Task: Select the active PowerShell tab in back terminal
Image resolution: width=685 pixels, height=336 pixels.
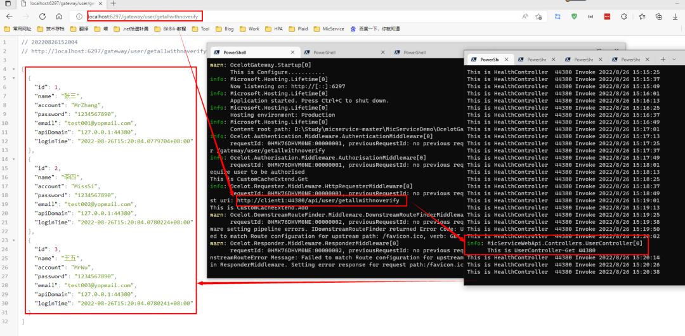Action: tap(255, 53)
